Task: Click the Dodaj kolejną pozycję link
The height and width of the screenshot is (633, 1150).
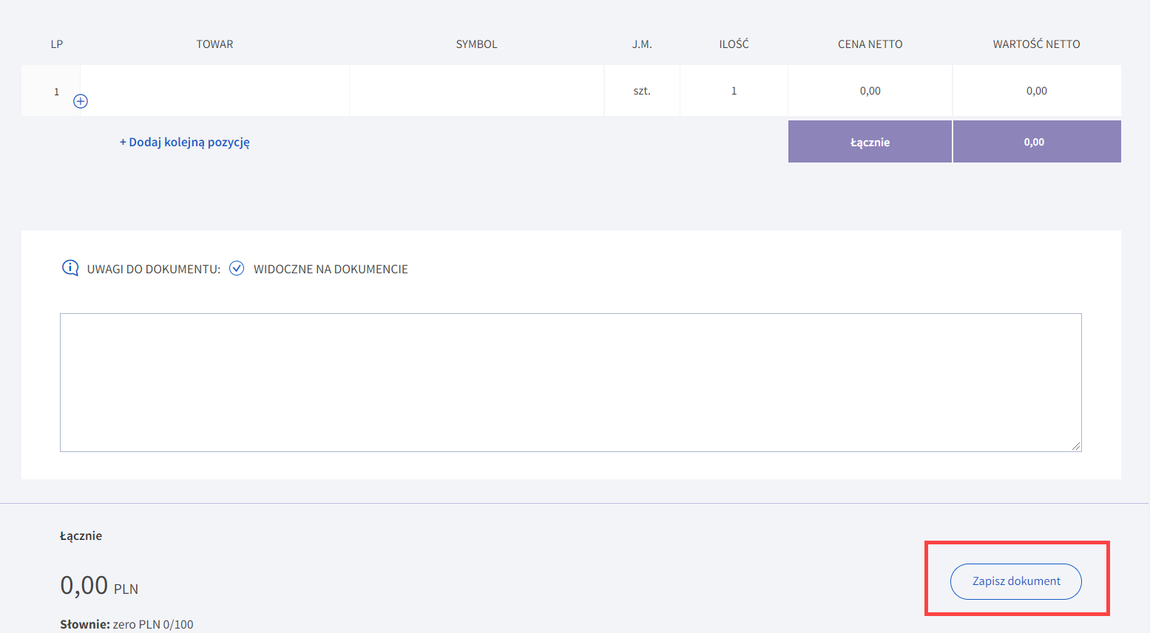Action: [x=185, y=142]
